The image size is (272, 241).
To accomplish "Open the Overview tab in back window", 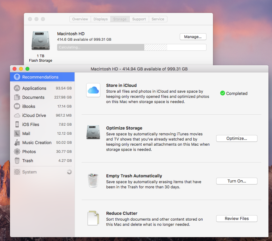I will [80, 19].
